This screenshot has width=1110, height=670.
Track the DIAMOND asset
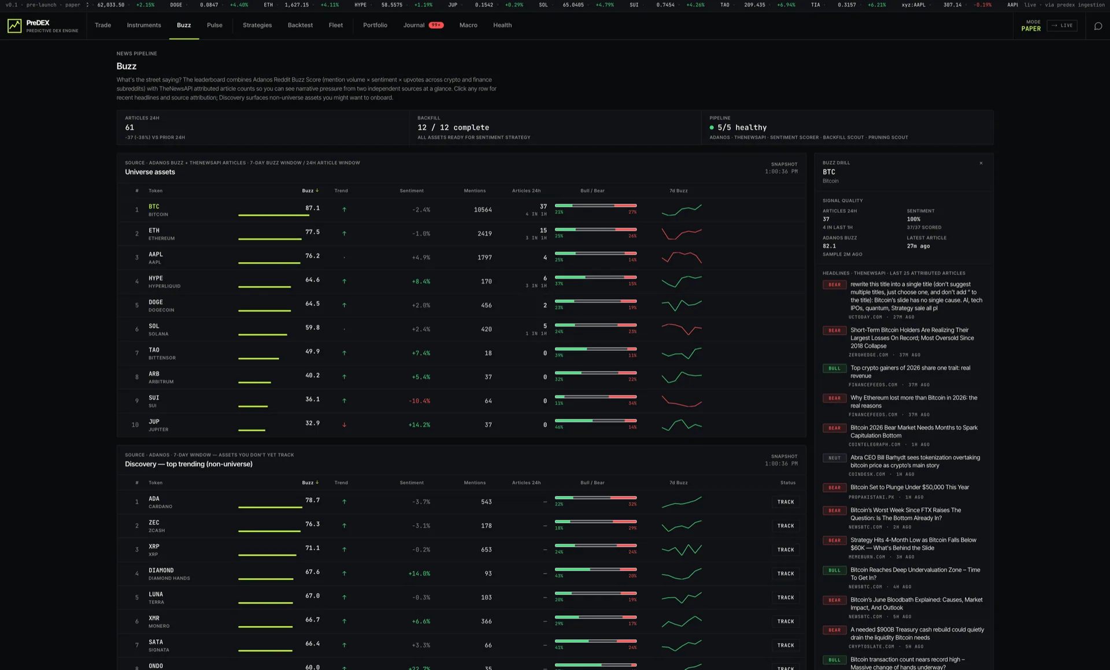pyautogui.click(x=786, y=574)
